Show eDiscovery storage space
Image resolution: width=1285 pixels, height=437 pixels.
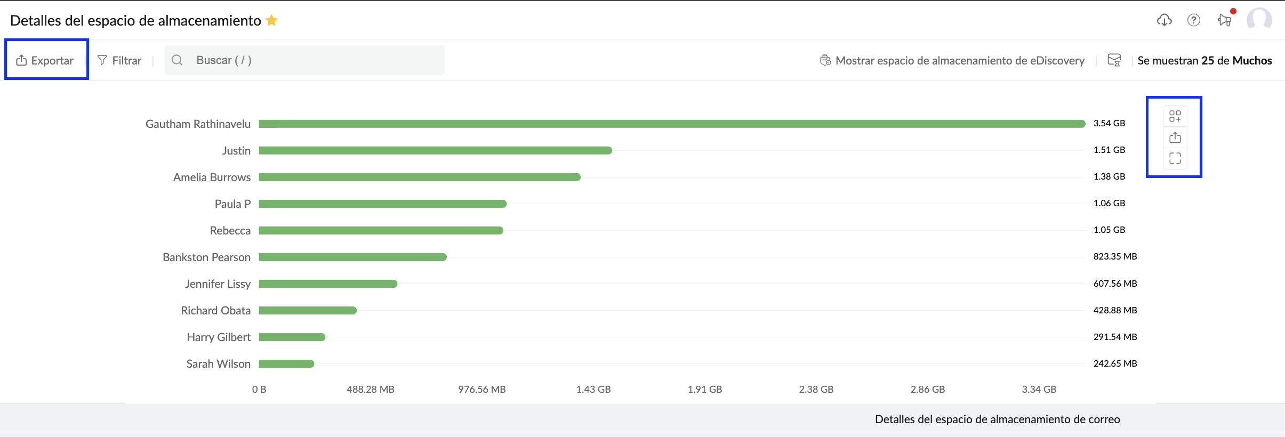[952, 60]
